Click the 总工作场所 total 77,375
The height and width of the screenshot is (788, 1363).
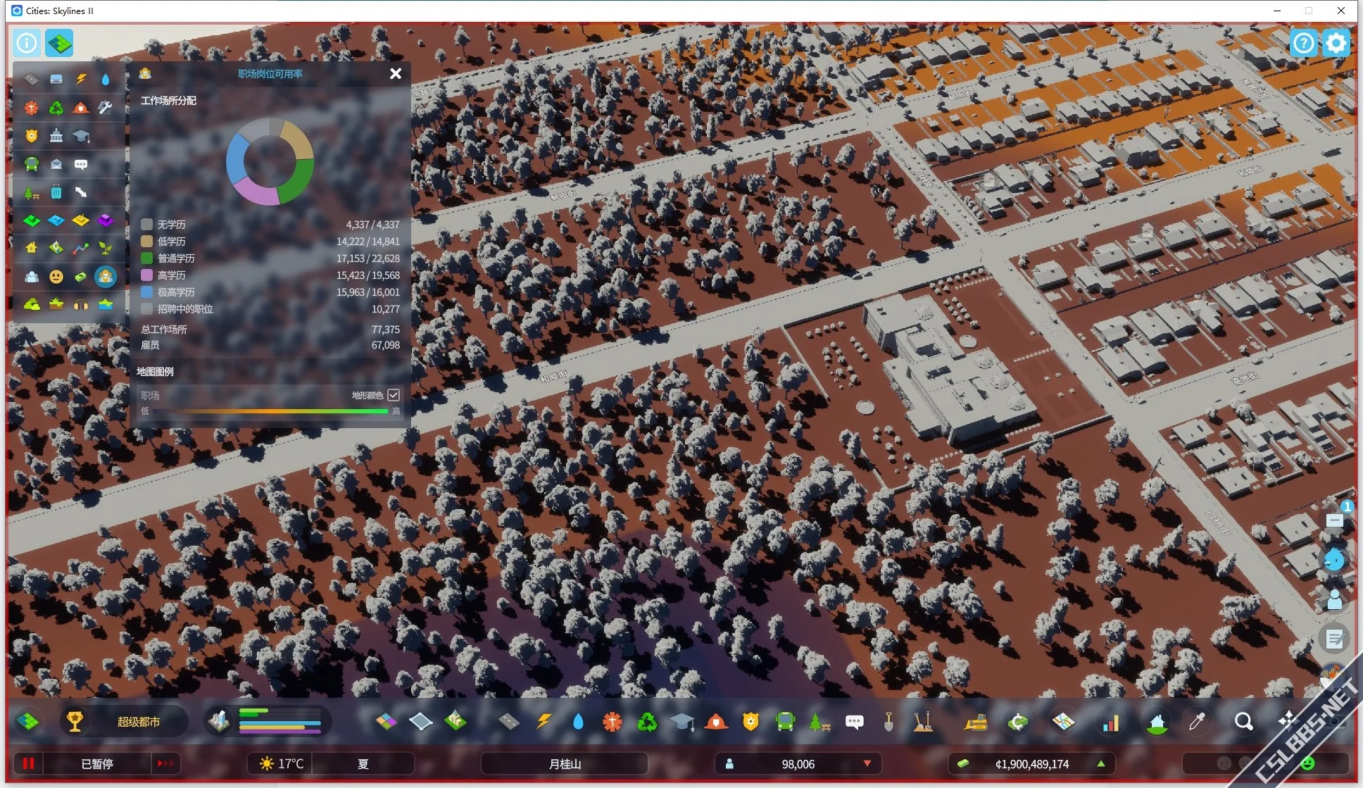[x=385, y=330]
